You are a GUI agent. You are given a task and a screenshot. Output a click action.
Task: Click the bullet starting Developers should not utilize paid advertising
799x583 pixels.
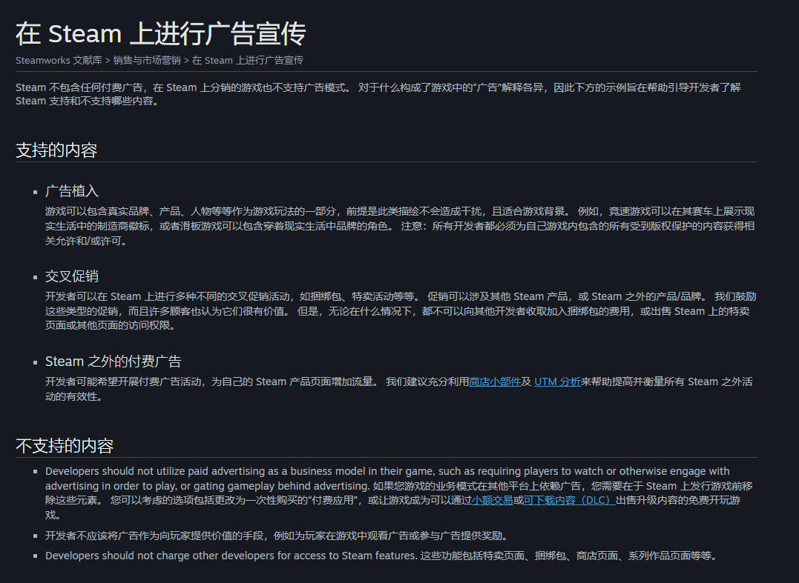(x=398, y=493)
